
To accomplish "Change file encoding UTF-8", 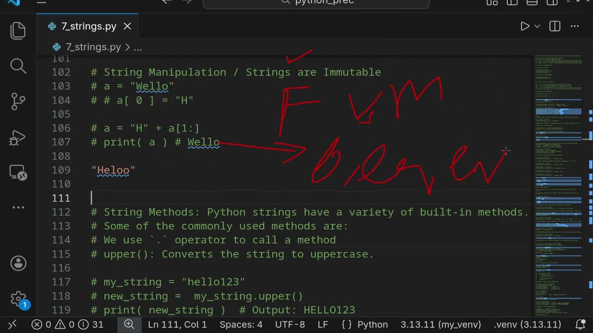I will pos(290,325).
